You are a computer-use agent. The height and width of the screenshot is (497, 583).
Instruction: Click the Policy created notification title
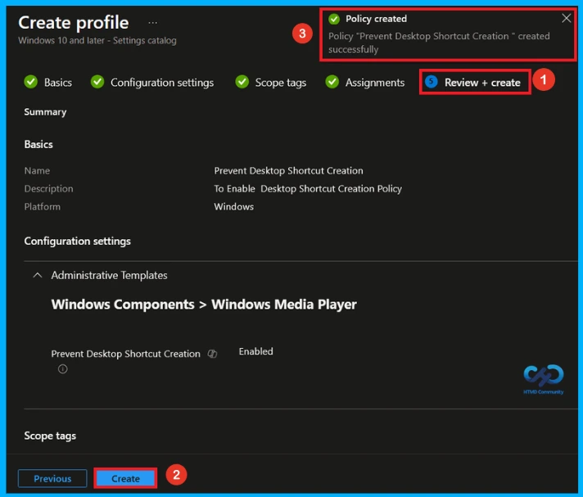376,19
